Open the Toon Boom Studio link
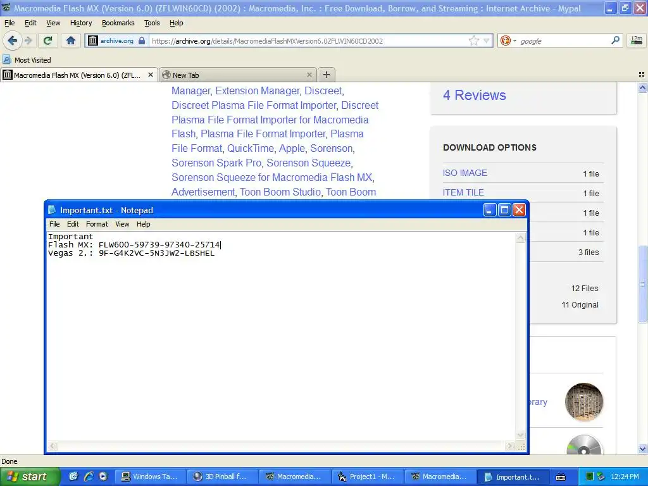This screenshot has height=486, width=648. pos(280,192)
